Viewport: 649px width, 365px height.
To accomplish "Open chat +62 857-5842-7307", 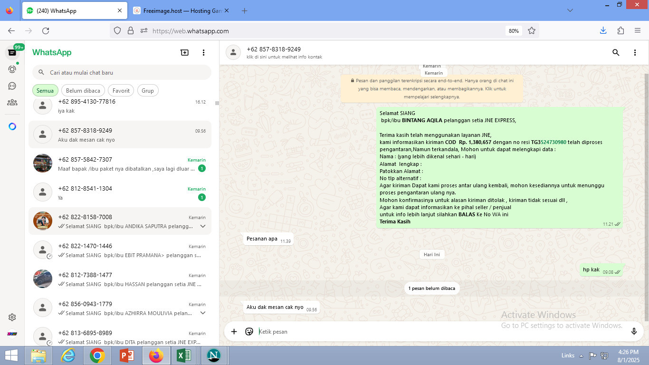I will click(120, 163).
